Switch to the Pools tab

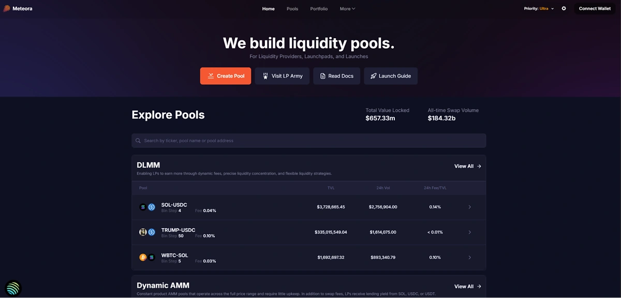292,9
